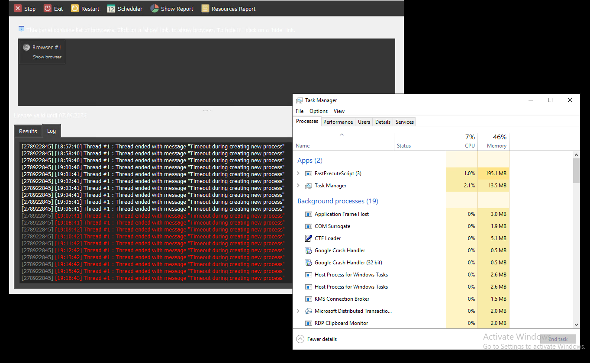Expand the FastExecuteScript process group
Viewport: 590px width, 363px height.
298,173
